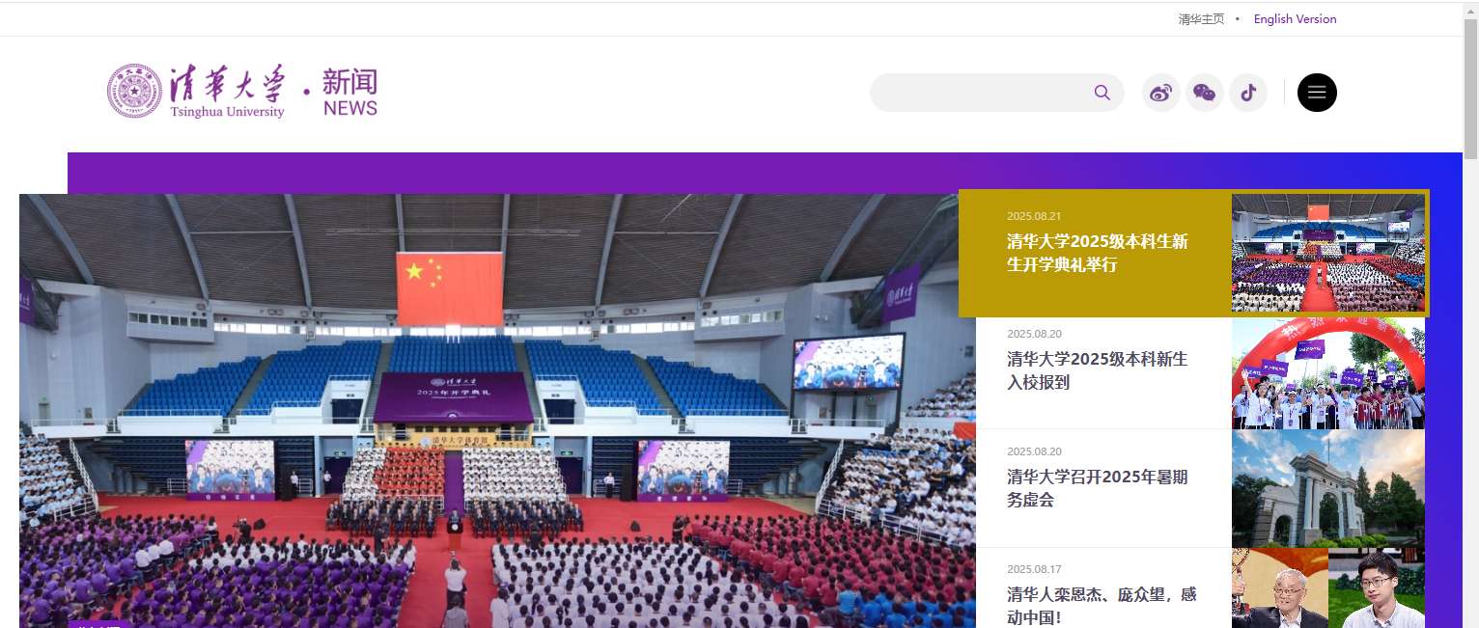Open headline 清华人栾恩杰、庞众望，感动中国
Viewport: 1479px width, 628px height.
1102,606
